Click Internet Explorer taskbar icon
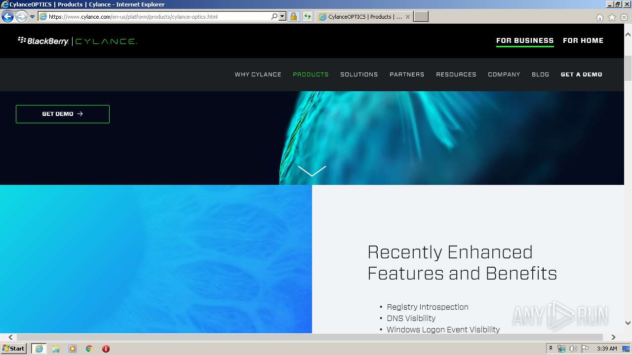Viewport: 632px width, 355px height. tap(39, 349)
